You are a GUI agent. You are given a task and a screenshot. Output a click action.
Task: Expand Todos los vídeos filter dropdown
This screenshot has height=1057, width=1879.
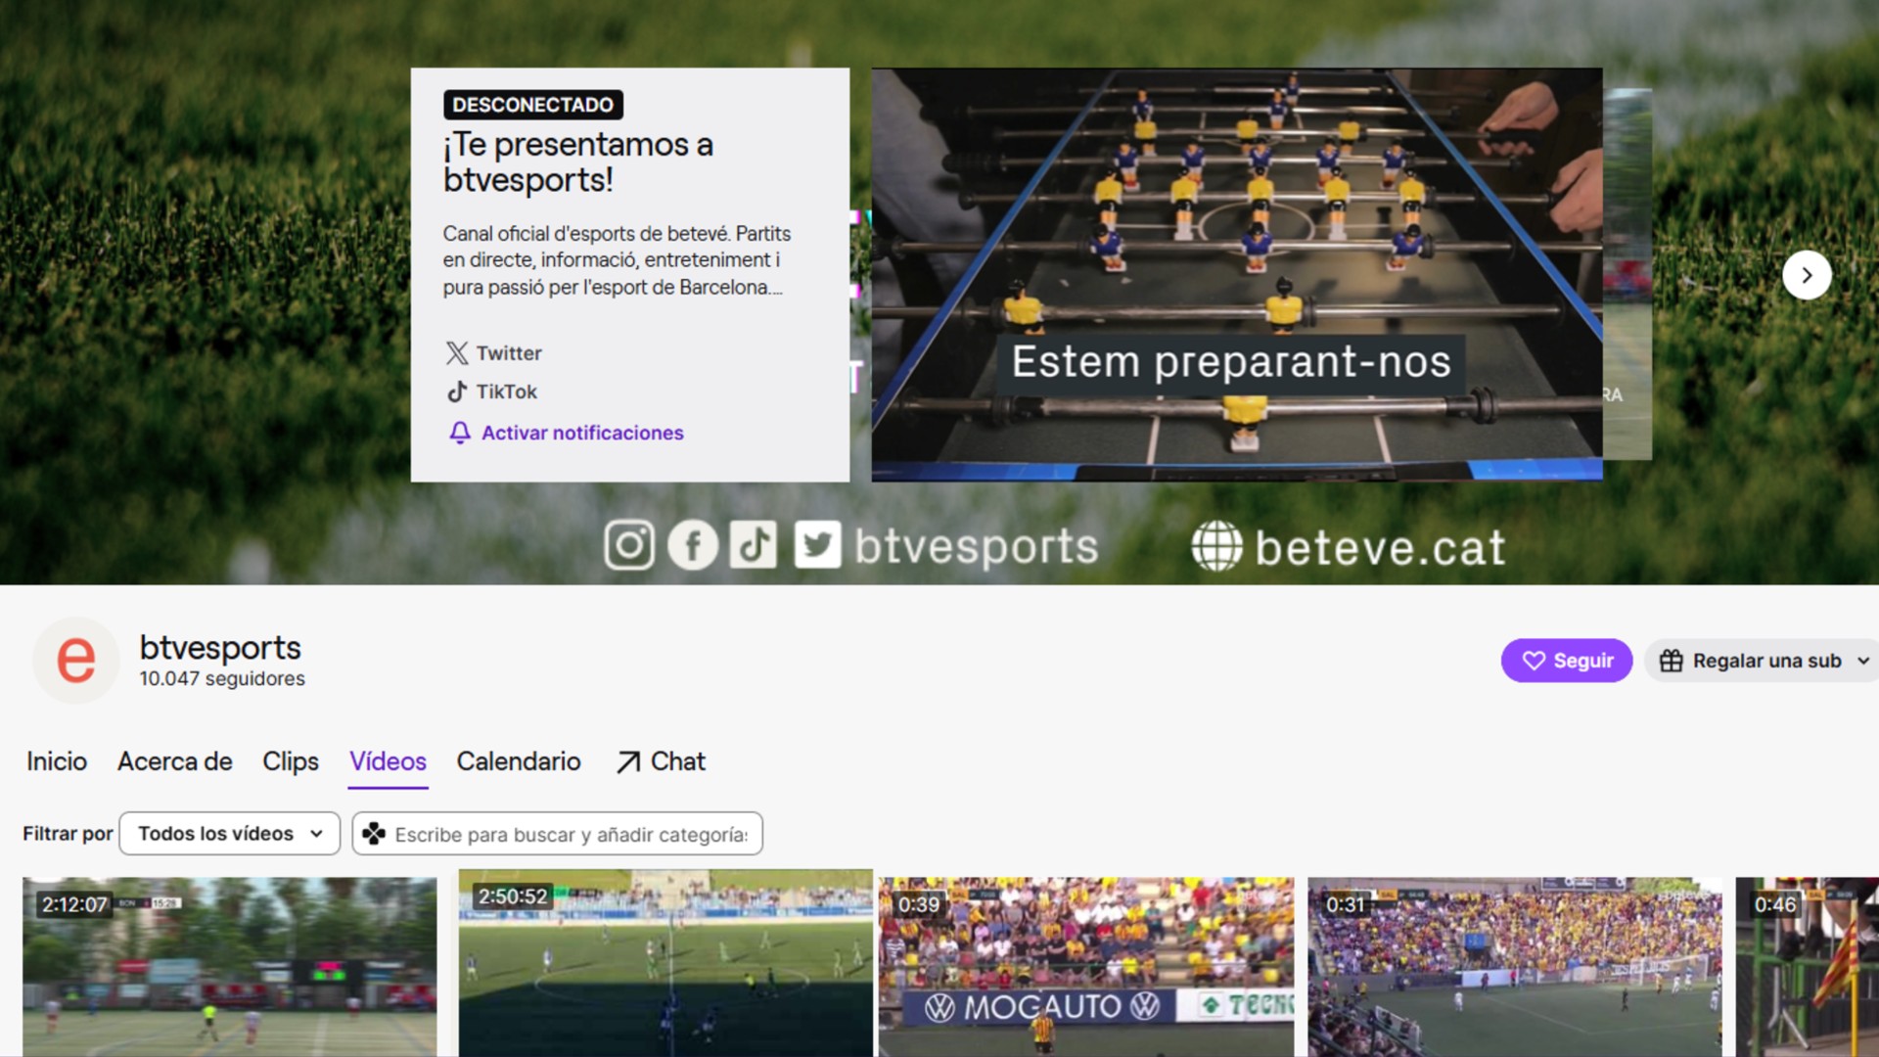(x=230, y=834)
